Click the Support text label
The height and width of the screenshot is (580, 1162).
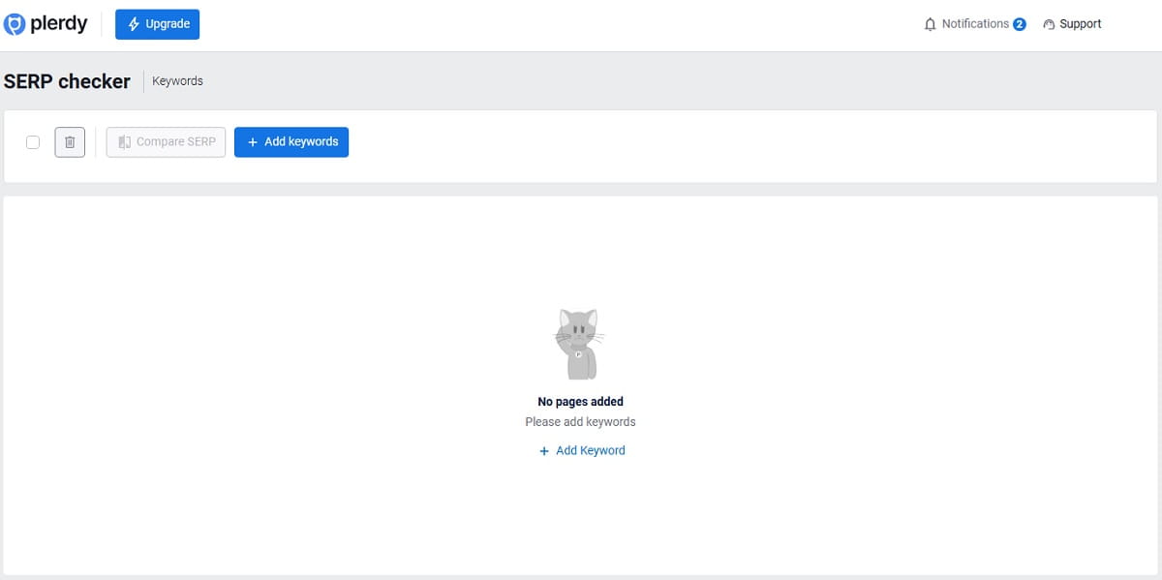(1081, 23)
